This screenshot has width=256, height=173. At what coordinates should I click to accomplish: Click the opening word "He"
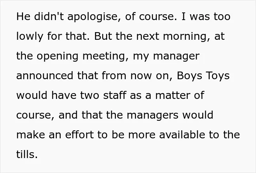pyautogui.click(x=23, y=17)
